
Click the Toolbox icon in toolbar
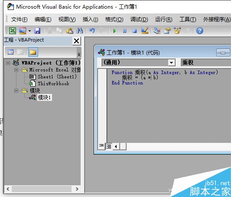tap(188, 31)
